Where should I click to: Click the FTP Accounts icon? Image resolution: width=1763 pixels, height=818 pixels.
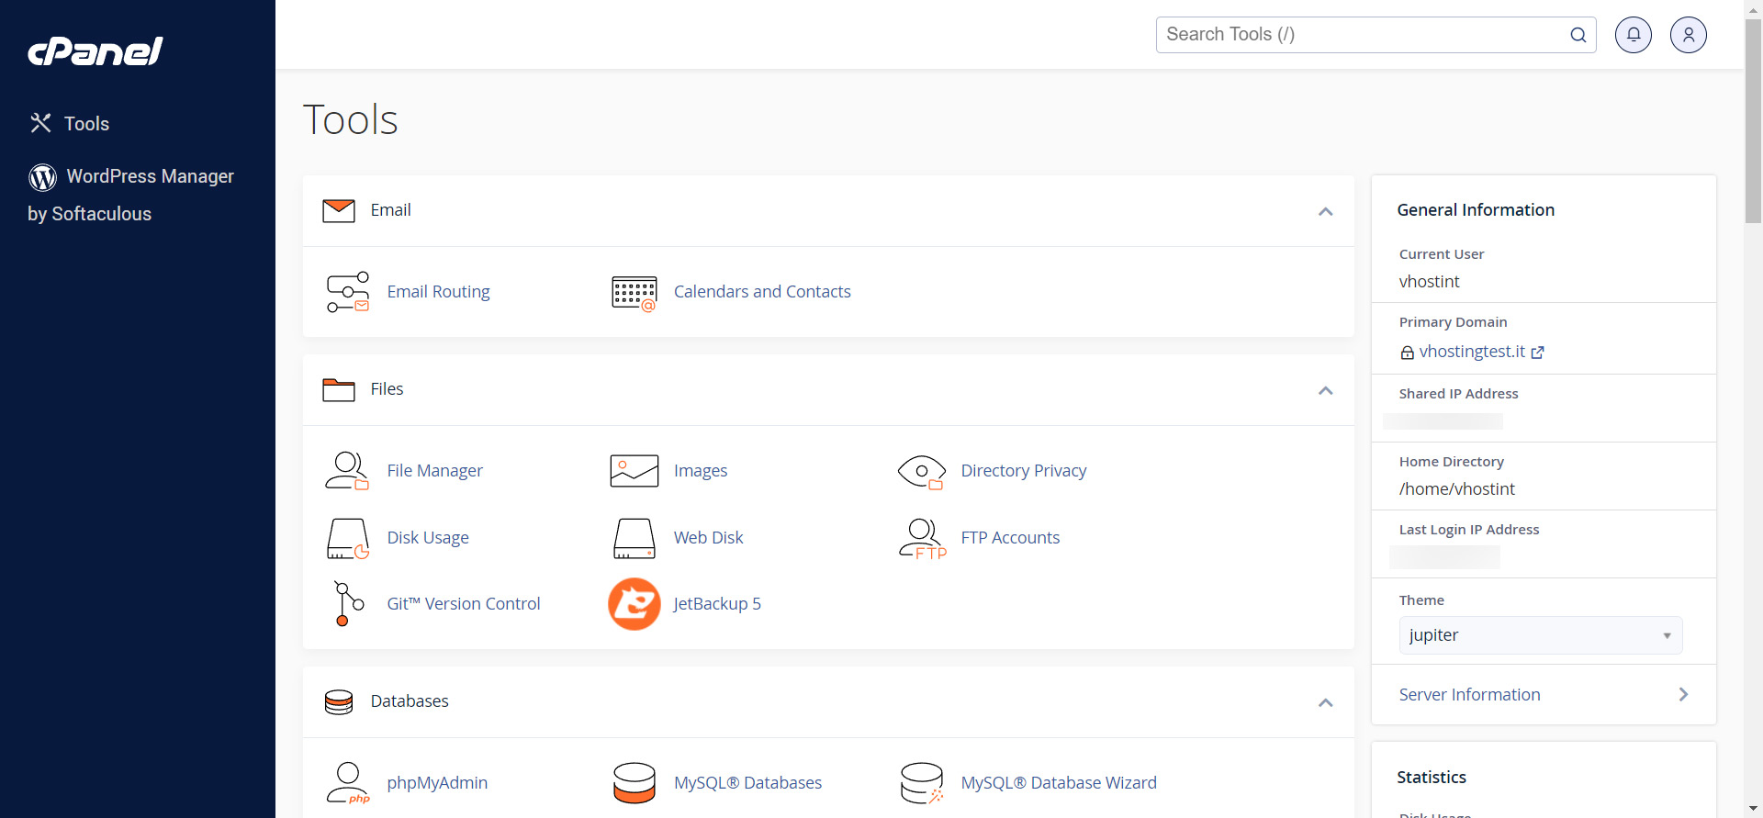[x=923, y=539]
